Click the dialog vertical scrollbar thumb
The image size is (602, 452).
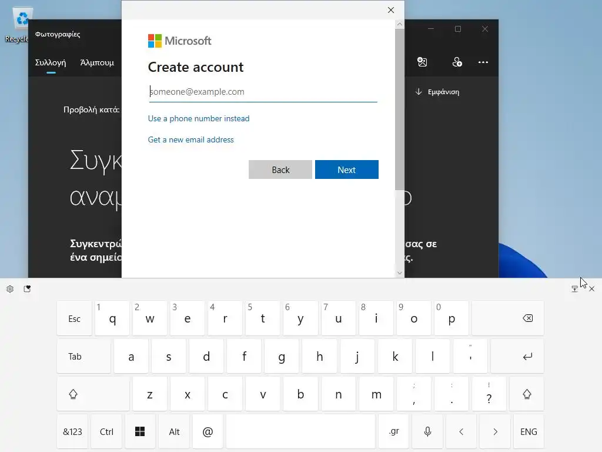click(x=400, y=109)
